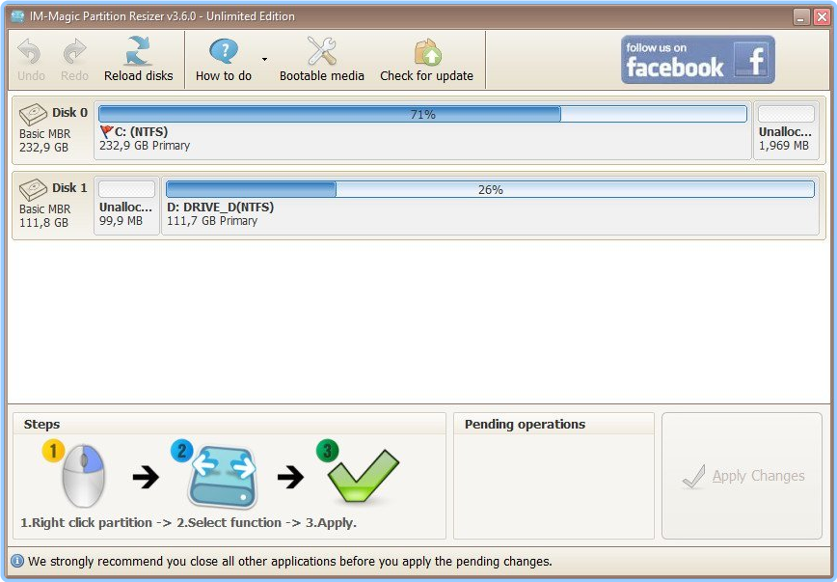Select the C: partition 71% usage bar

(x=422, y=114)
